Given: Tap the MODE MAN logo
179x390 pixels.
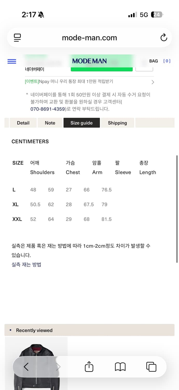Looking at the screenshot, I should pyautogui.click(x=89, y=61).
